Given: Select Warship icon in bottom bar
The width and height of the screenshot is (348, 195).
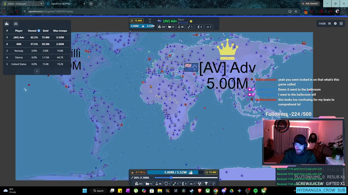Looking at the screenshot, I should [x=191, y=184].
